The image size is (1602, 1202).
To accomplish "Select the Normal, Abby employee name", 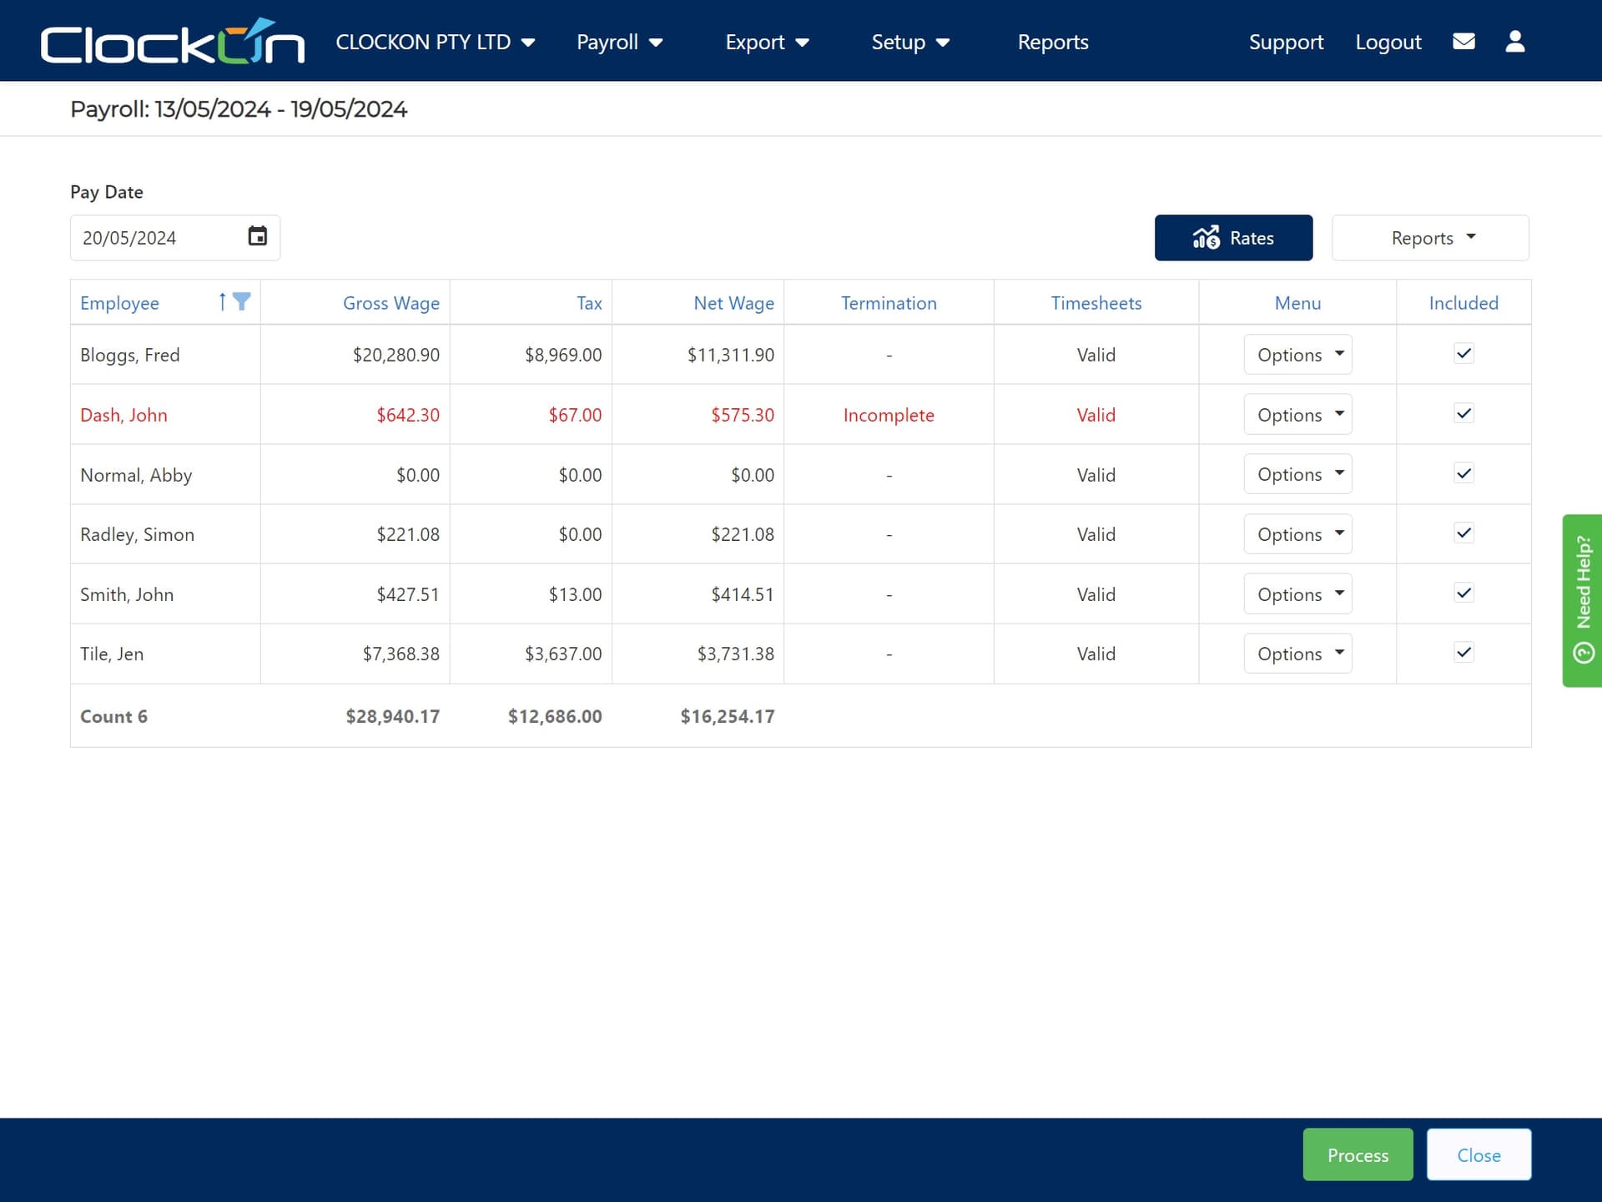I will (x=136, y=475).
